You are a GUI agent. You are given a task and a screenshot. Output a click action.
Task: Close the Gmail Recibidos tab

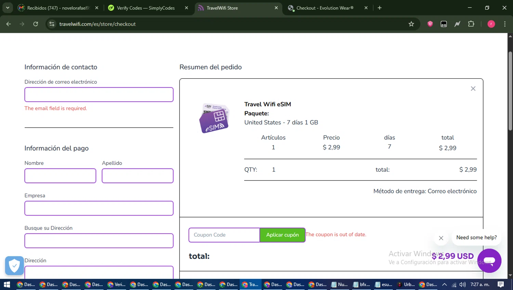point(97,8)
